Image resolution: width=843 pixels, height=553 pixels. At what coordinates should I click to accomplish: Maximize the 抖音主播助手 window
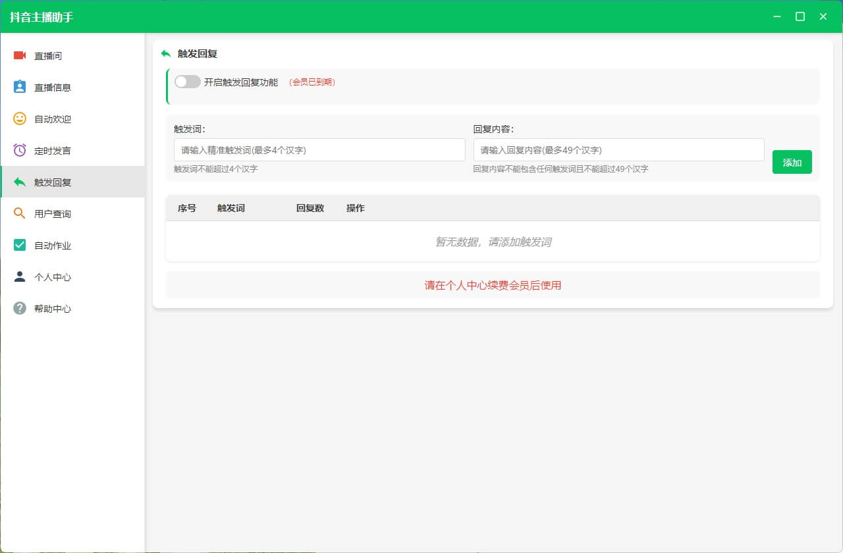[x=800, y=16]
